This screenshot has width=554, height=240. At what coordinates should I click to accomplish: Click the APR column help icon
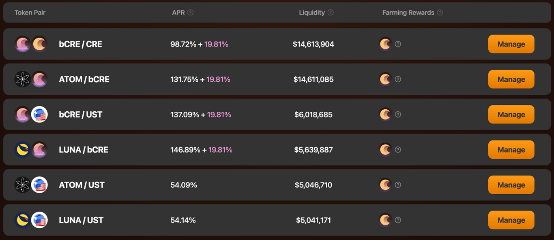pos(191,13)
